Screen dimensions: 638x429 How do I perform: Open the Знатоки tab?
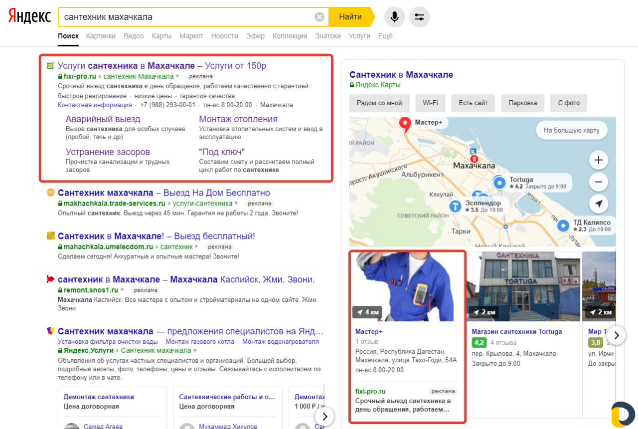coord(328,36)
